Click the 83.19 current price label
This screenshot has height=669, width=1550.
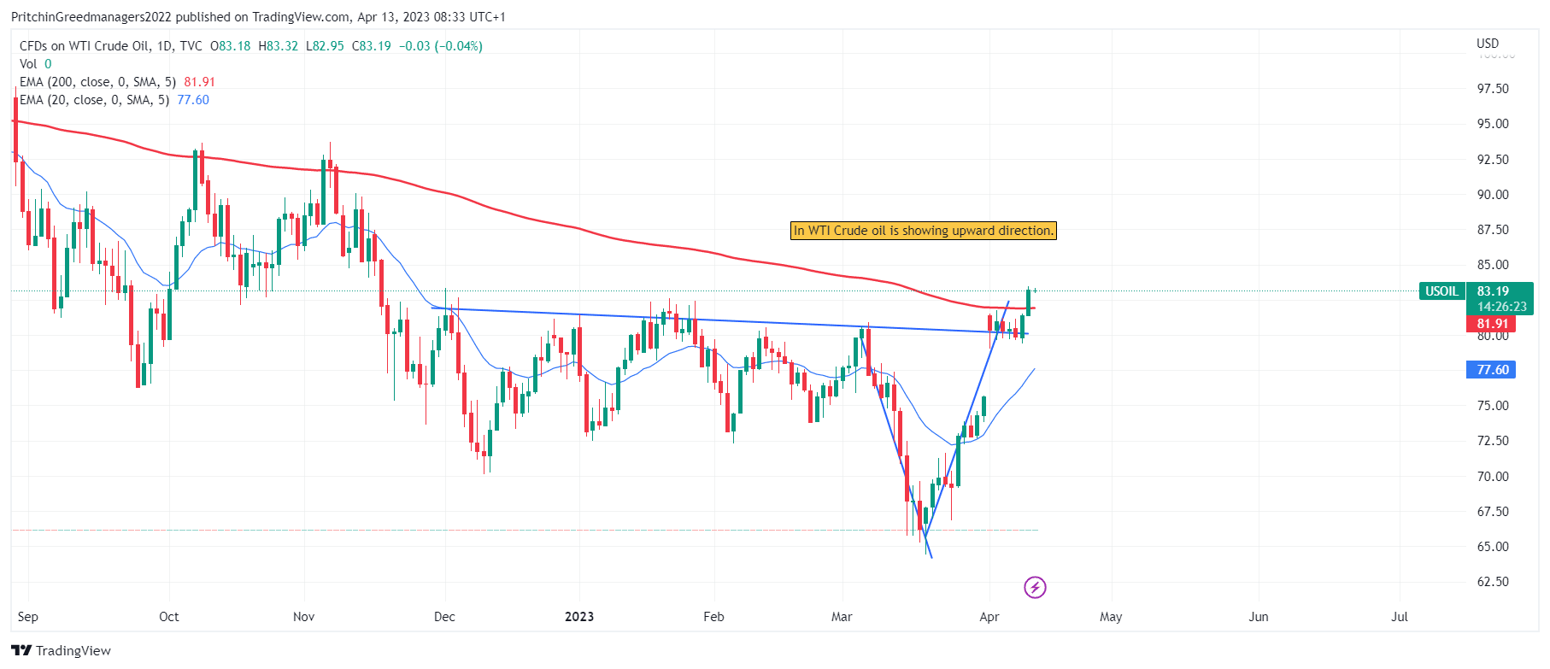[1493, 291]
